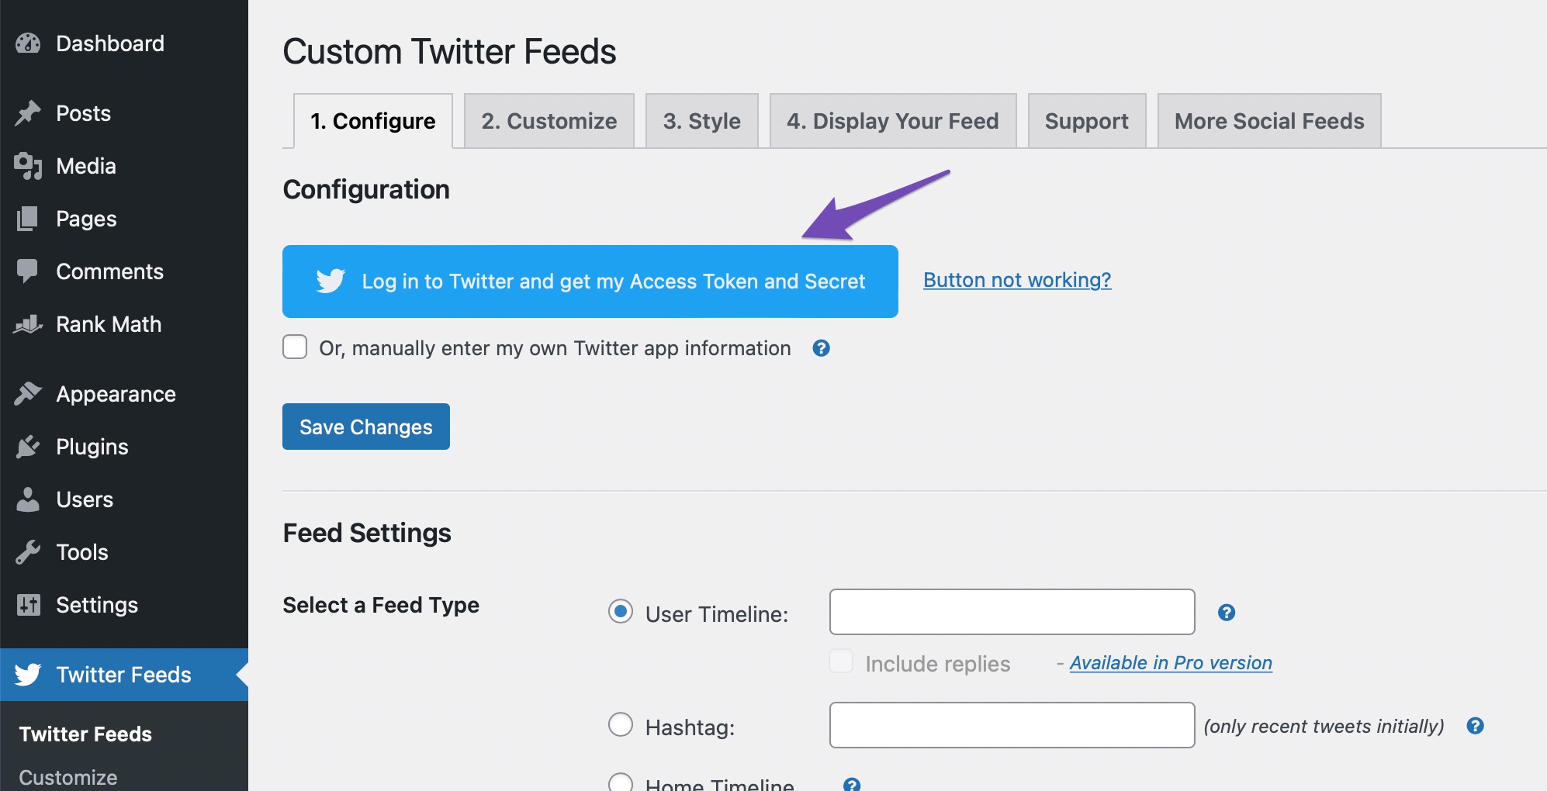Select Hashtag feed type radio
This screenshot has width=1547, height=791.
point(621,724)
